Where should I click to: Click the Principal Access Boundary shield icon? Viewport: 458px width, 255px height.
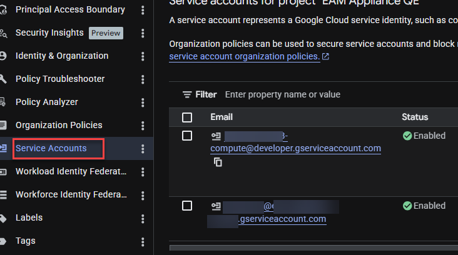click(x=3, y=9)
